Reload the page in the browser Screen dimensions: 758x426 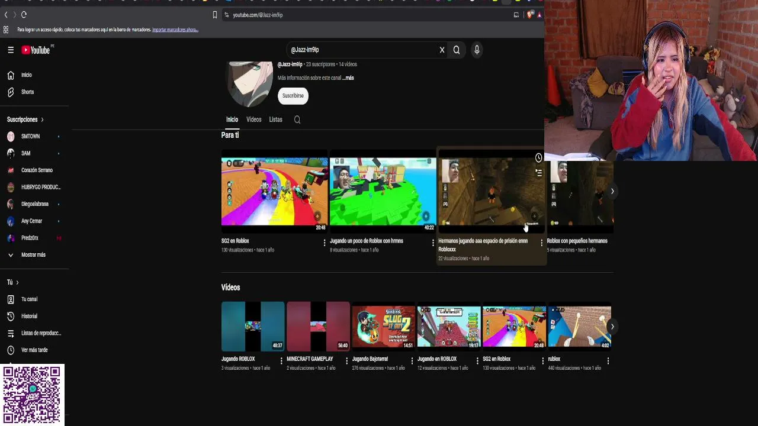(x=24, y=15)
